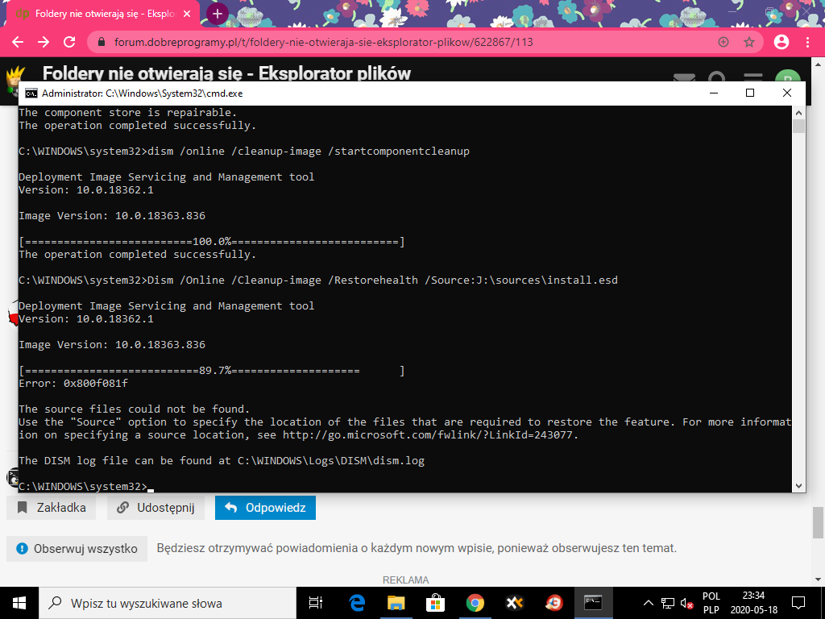This screenshot has height=619, width=825.
Task: Open File Explorer from the taskbar
Action: coord(396,602)
